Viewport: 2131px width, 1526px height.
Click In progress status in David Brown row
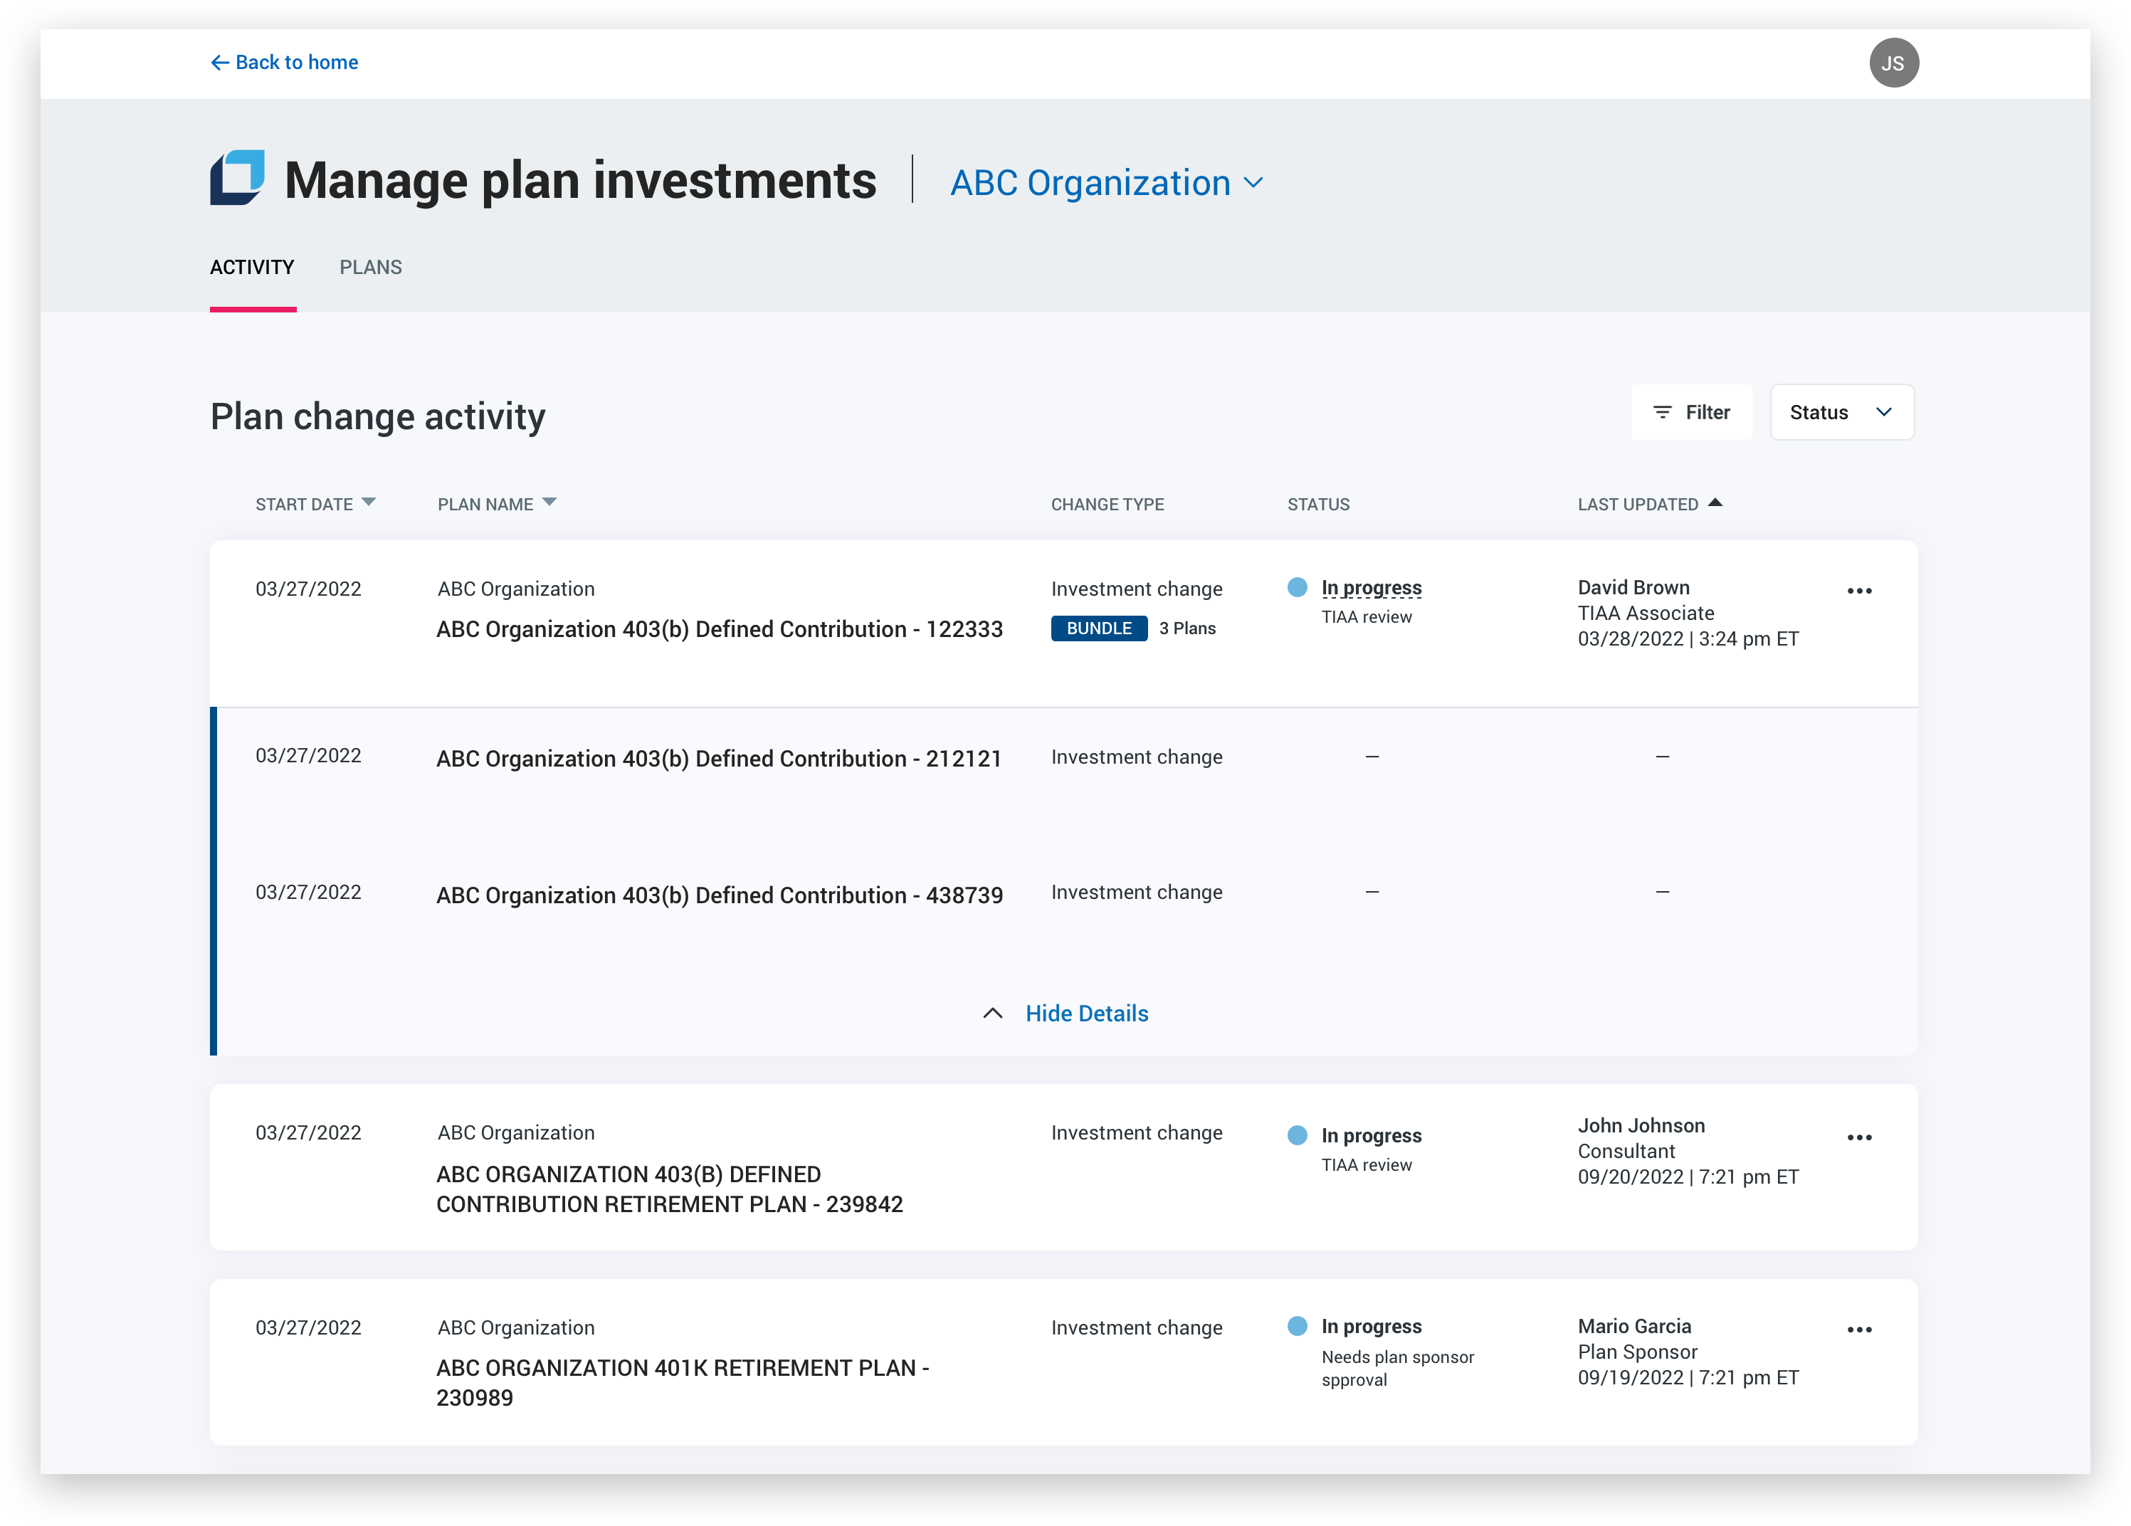[x=1371, y=587]
